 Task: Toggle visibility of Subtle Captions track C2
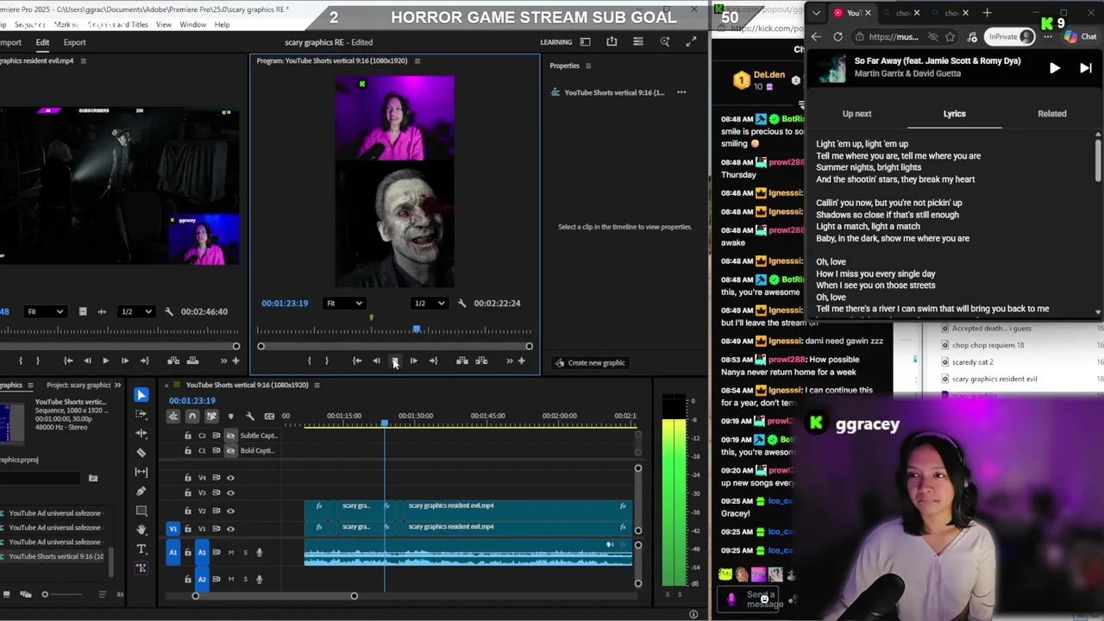(230, 436)
